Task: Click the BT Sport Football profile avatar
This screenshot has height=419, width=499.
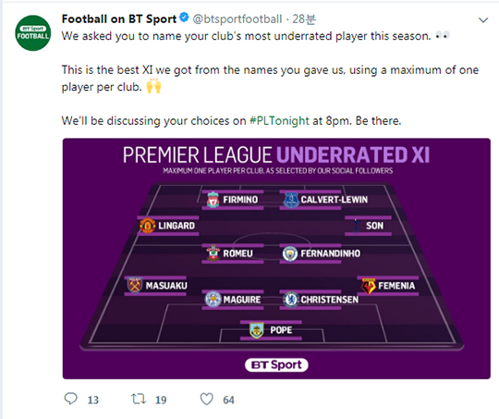Action: [32, 32]
